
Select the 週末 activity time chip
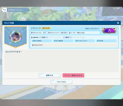pos(67,37)
